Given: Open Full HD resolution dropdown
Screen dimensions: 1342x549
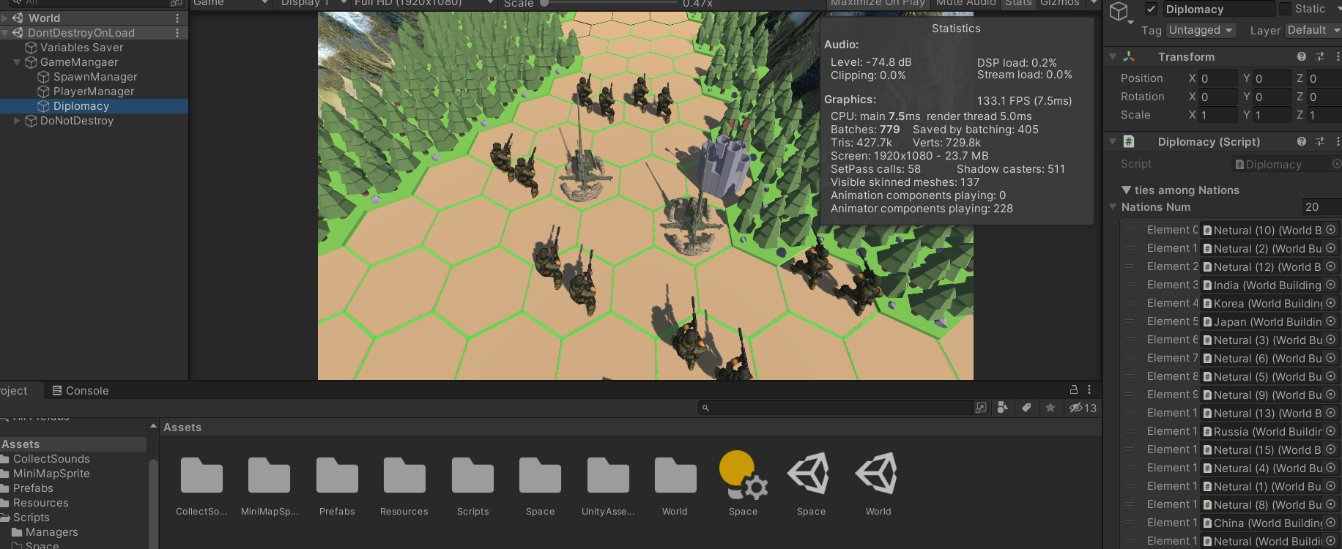Looking at the screenshot, I should point(423,4).
